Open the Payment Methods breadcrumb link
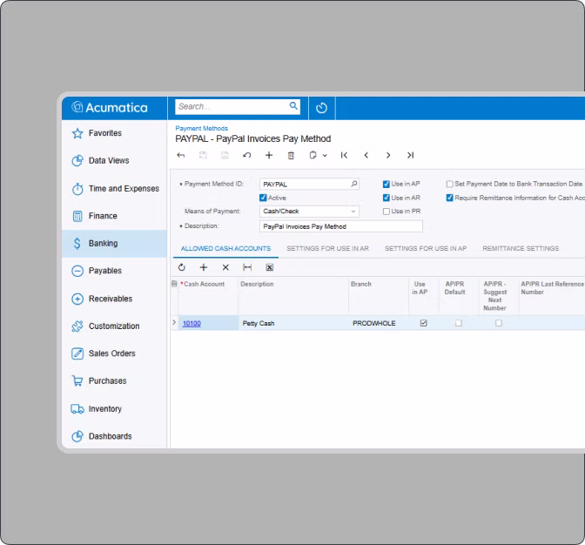The width and height of the screenshot is (585, 545). pos(201,128)
